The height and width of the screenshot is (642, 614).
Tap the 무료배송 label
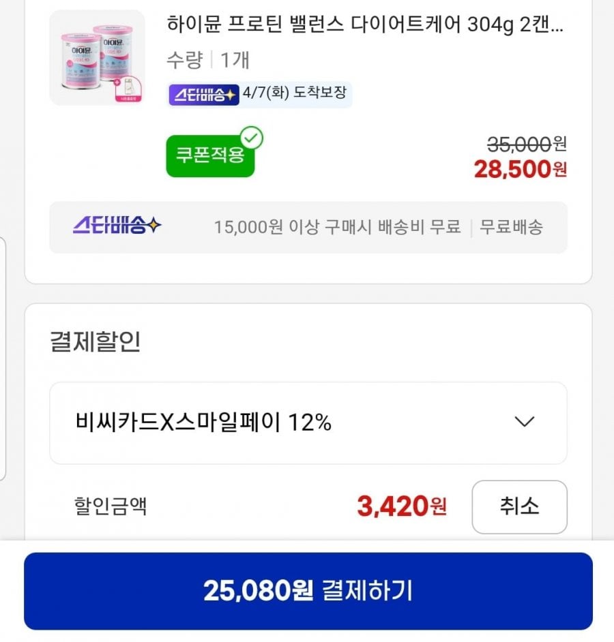click(x=512, y=227)
